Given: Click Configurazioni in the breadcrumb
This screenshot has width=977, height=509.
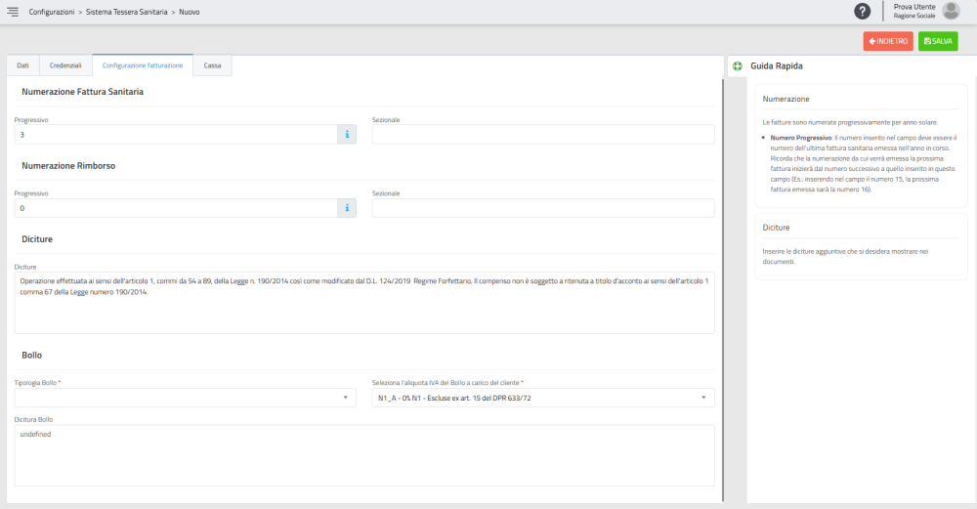Looking at the screenshot, I should [52, 12].
